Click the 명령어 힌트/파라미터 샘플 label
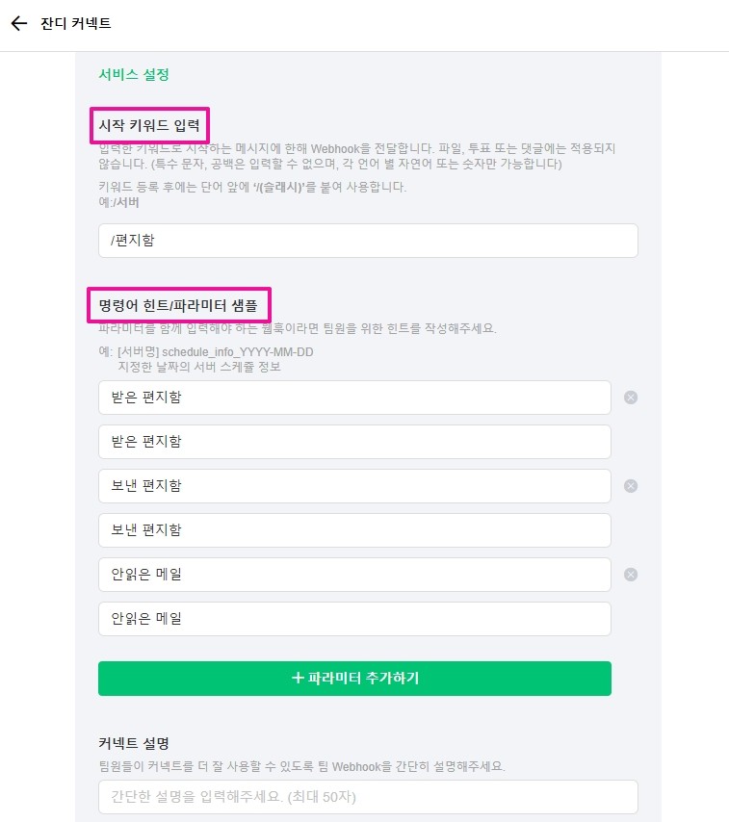Screen dimensions: 729x822 tap(178, 305)
